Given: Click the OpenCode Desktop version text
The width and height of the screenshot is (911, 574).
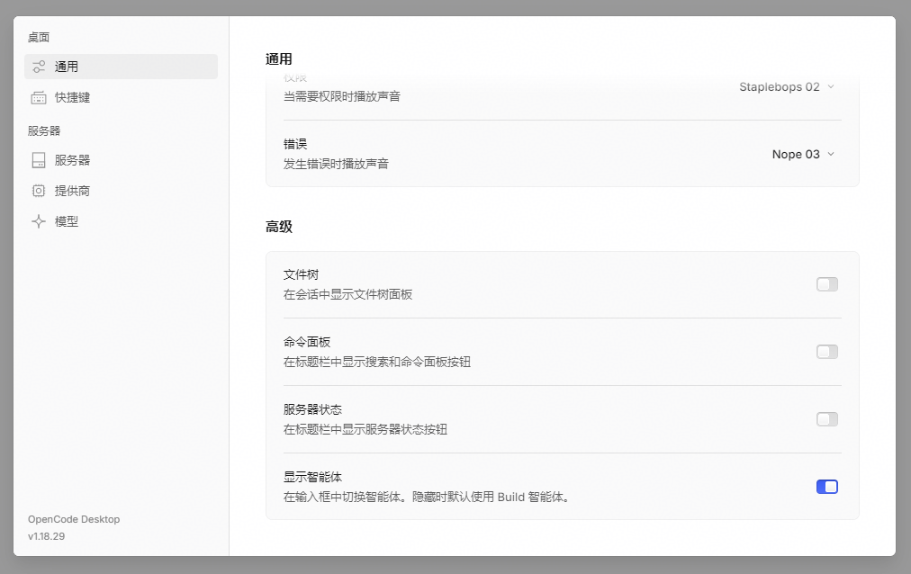Looking at the screenshot, I should [74, 527].
